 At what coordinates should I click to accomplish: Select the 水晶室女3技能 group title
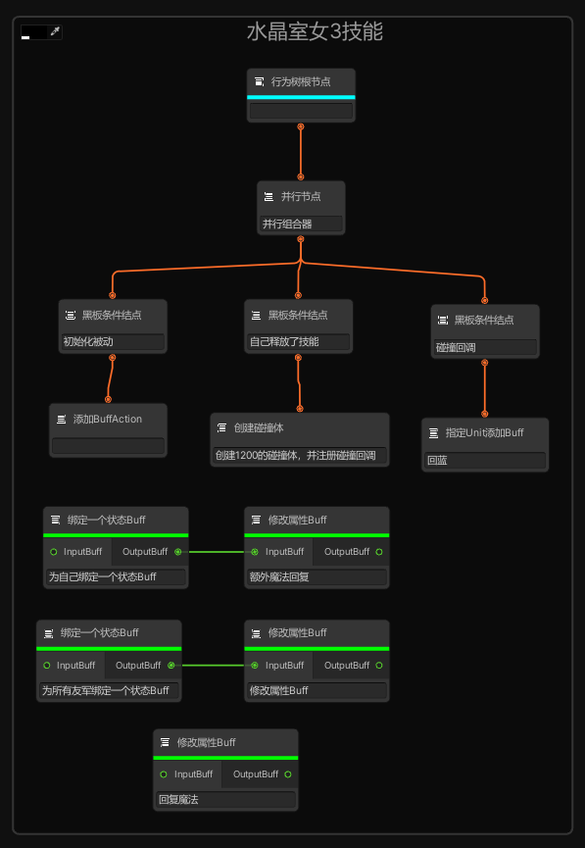click(x=316, y=32)
